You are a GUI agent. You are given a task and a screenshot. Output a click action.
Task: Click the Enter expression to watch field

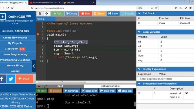coord(165,79)
